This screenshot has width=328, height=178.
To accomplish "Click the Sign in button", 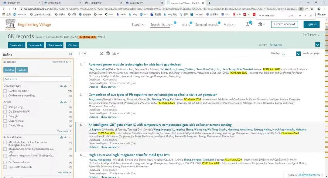I will click(x=311, y=24).
